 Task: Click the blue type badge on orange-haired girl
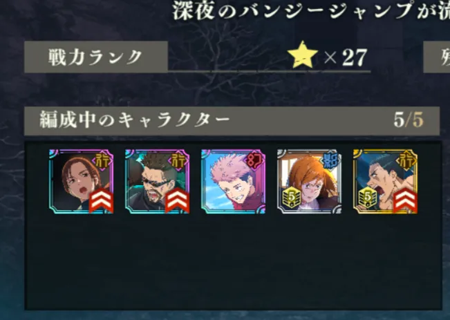330,161
